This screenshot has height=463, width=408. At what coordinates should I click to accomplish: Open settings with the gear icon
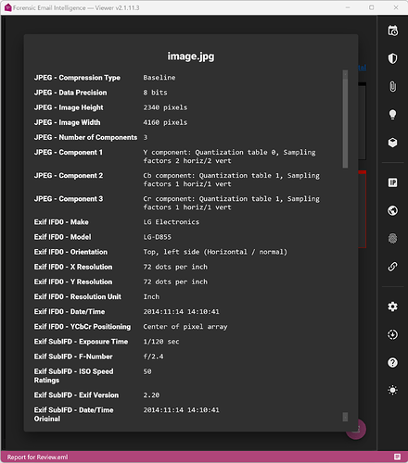point(392,307)
